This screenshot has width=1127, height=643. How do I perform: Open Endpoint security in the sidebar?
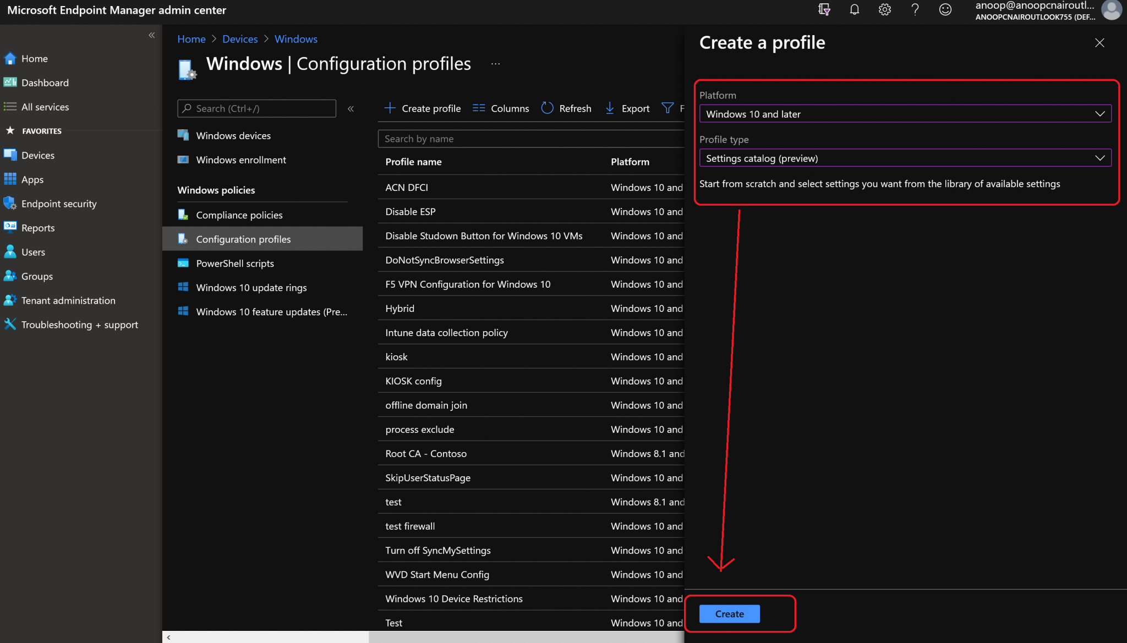pos(59,204)
